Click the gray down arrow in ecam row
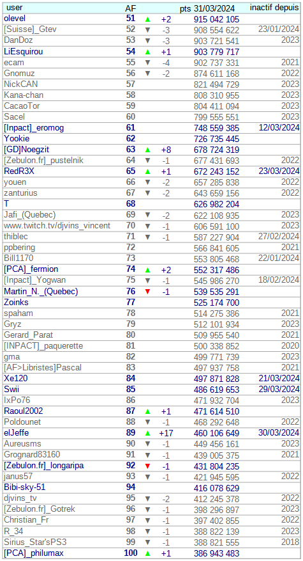Image resolution: width=303 pixels, height=561 pixels. (x=148, y=63)
